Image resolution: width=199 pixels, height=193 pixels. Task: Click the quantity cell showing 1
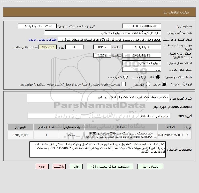coord(46,135)
